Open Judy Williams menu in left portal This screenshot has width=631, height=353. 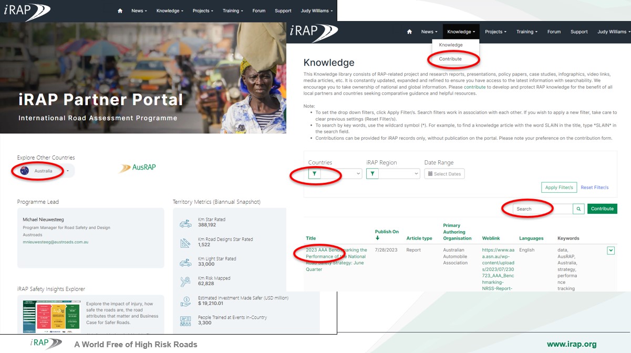pyautogui.click(x=316, y=11)
